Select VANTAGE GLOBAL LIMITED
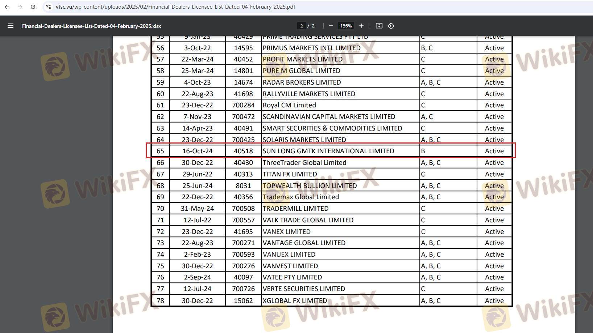Screen dimensions: 593x333 click(x=304, y=243)
